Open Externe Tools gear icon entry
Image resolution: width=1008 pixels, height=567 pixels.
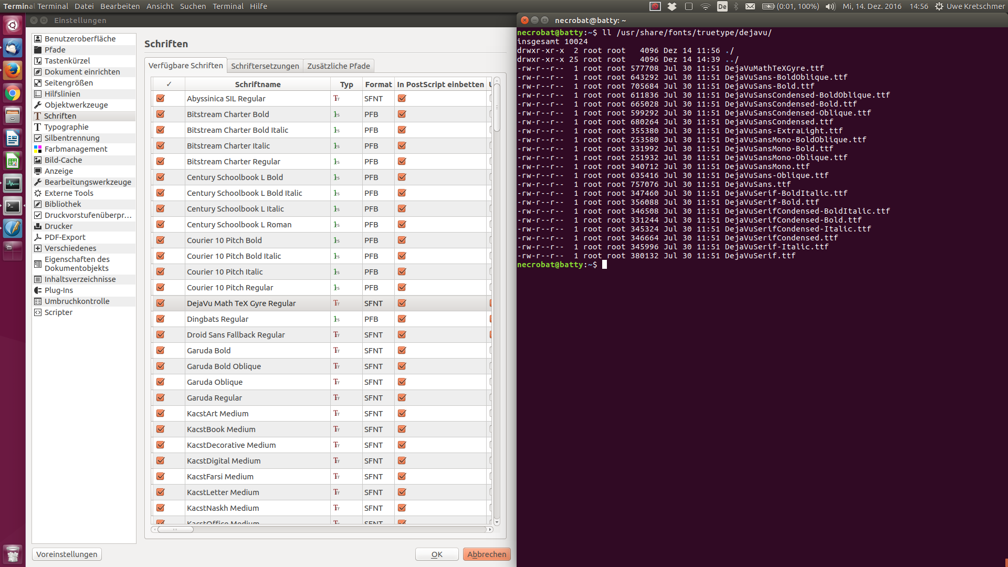[x=38, y=193]
